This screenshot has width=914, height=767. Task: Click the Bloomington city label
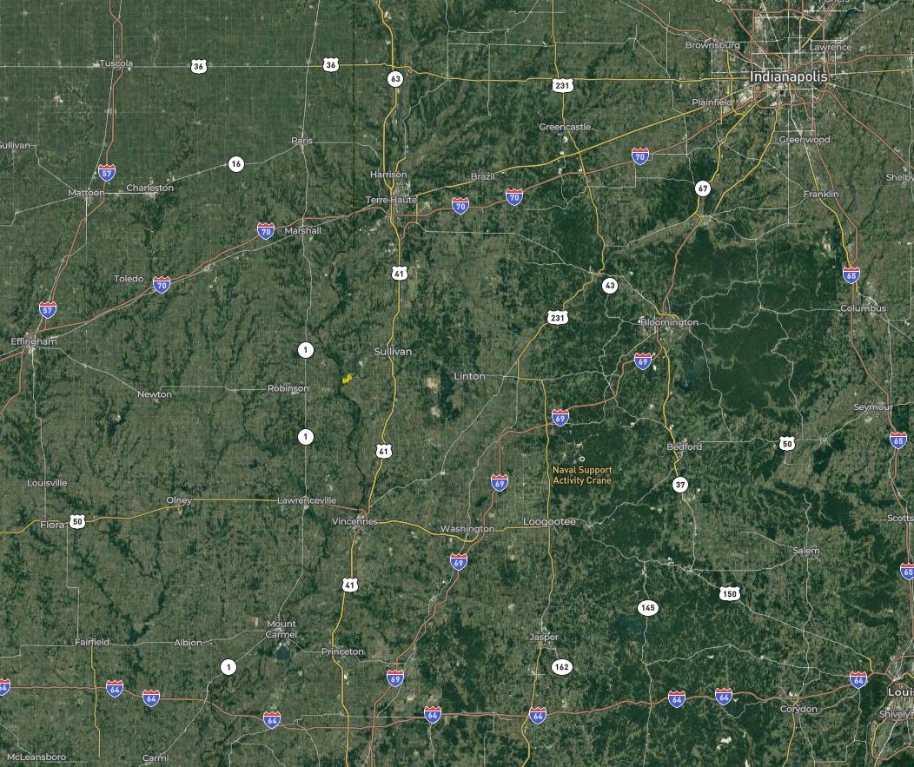[x=669, y=322]
